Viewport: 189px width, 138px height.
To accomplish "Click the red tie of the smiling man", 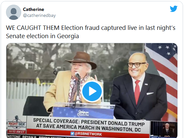I will [137, 92].
